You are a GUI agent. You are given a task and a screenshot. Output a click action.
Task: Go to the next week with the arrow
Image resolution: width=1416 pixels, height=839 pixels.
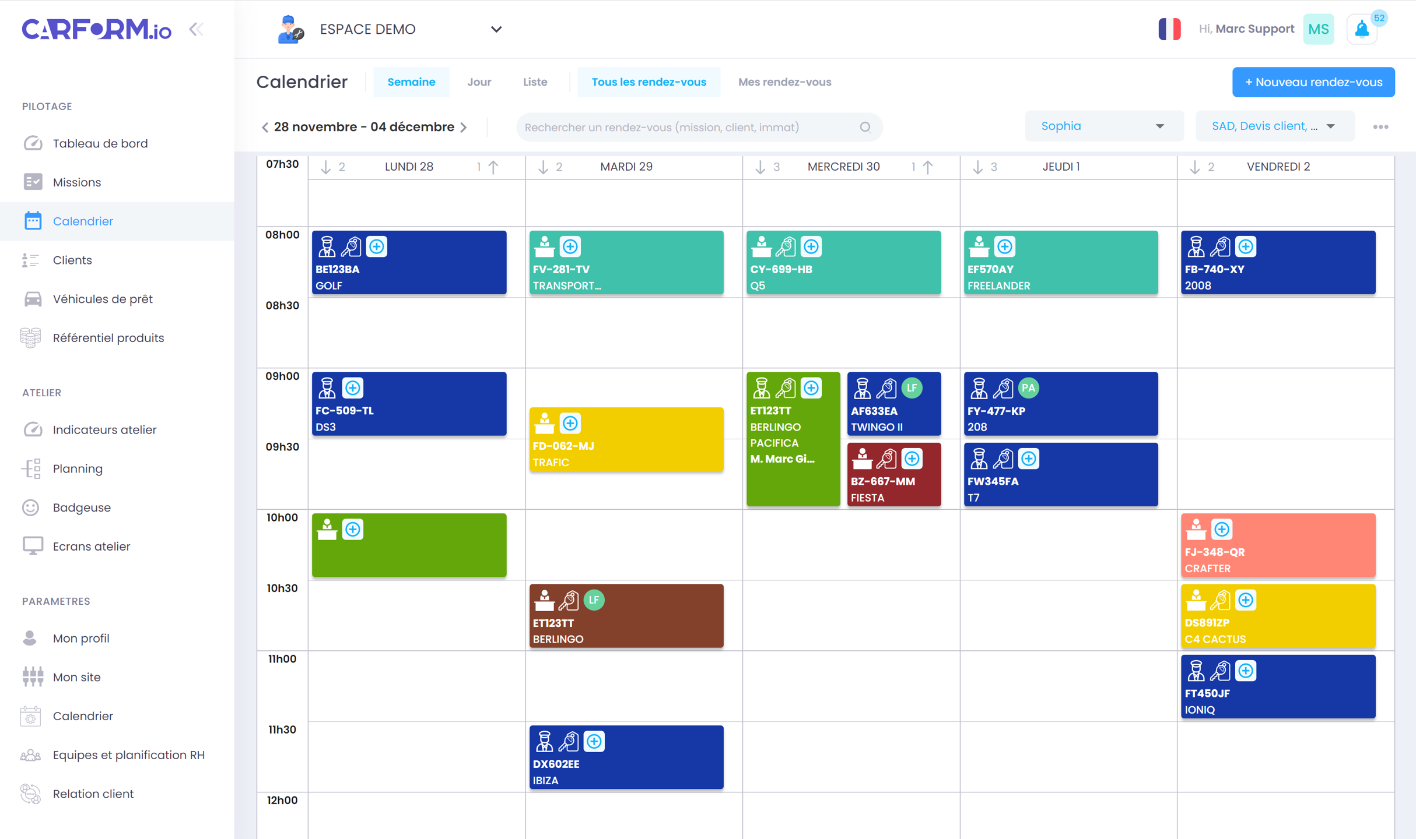pos(464,127)
